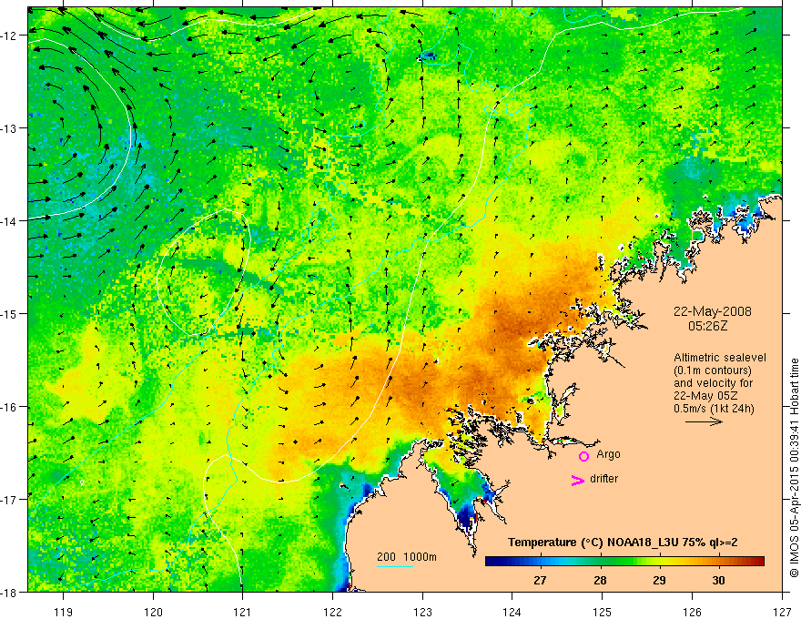
Task: Click longitude label '122' on bottom axis
Action: click(332, 612)
